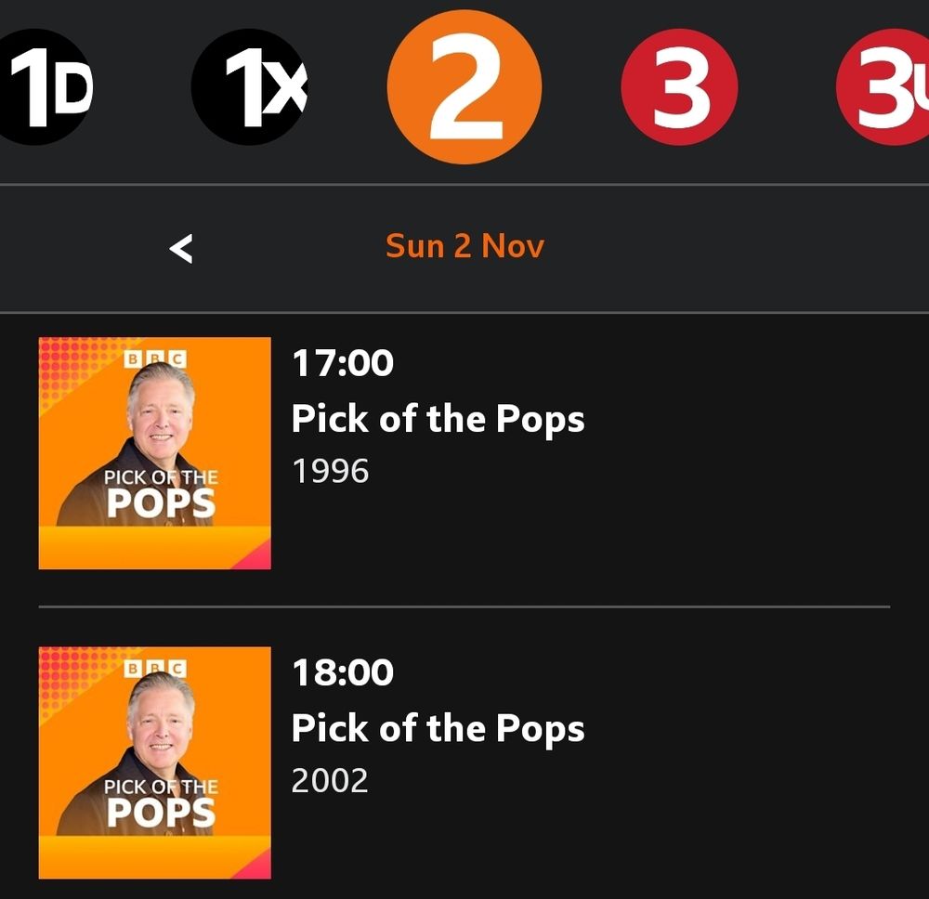929x899 pixels.
Task: Tap the POPS text on the 1996 episode artwork
Action: 161,504
